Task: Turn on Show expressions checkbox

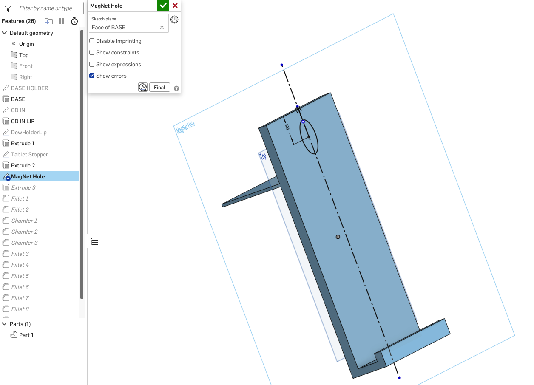Action: pyautogui.click(x=92, y=65)
